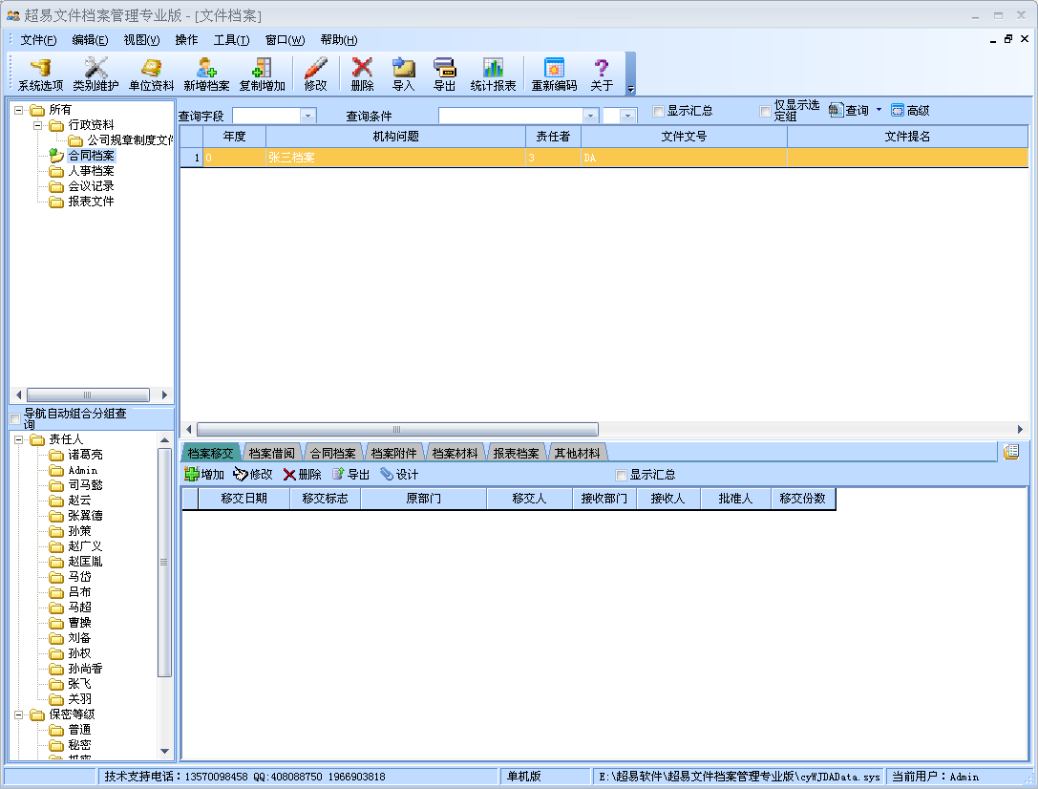
Task: Open 窗口 menu
Action: [x=285, y=40]
